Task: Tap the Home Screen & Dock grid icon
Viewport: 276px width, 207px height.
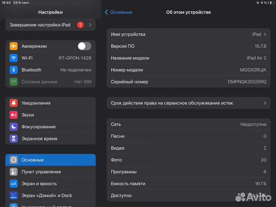Action: (x=13, y=195)
